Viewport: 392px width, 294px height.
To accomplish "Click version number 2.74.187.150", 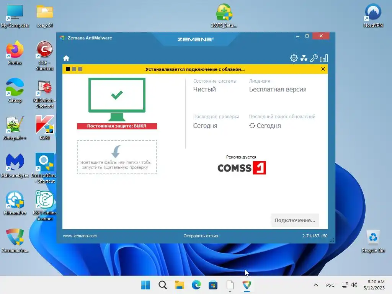I will coord(315,236).
